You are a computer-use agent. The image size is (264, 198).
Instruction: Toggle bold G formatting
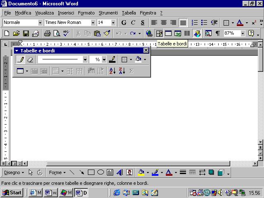pos(124,22)
